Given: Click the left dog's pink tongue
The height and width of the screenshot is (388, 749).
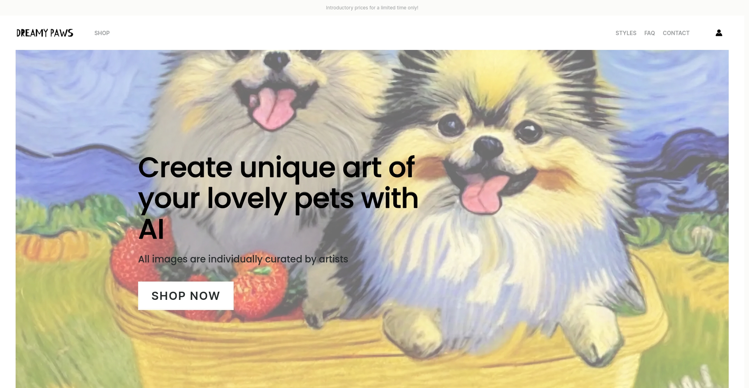Looking at the screenshot, I should tap(273, 108).
